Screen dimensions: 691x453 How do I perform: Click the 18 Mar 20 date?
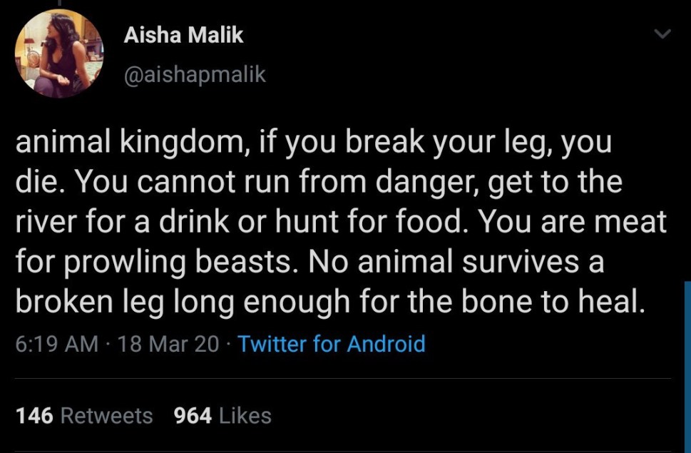169,344
